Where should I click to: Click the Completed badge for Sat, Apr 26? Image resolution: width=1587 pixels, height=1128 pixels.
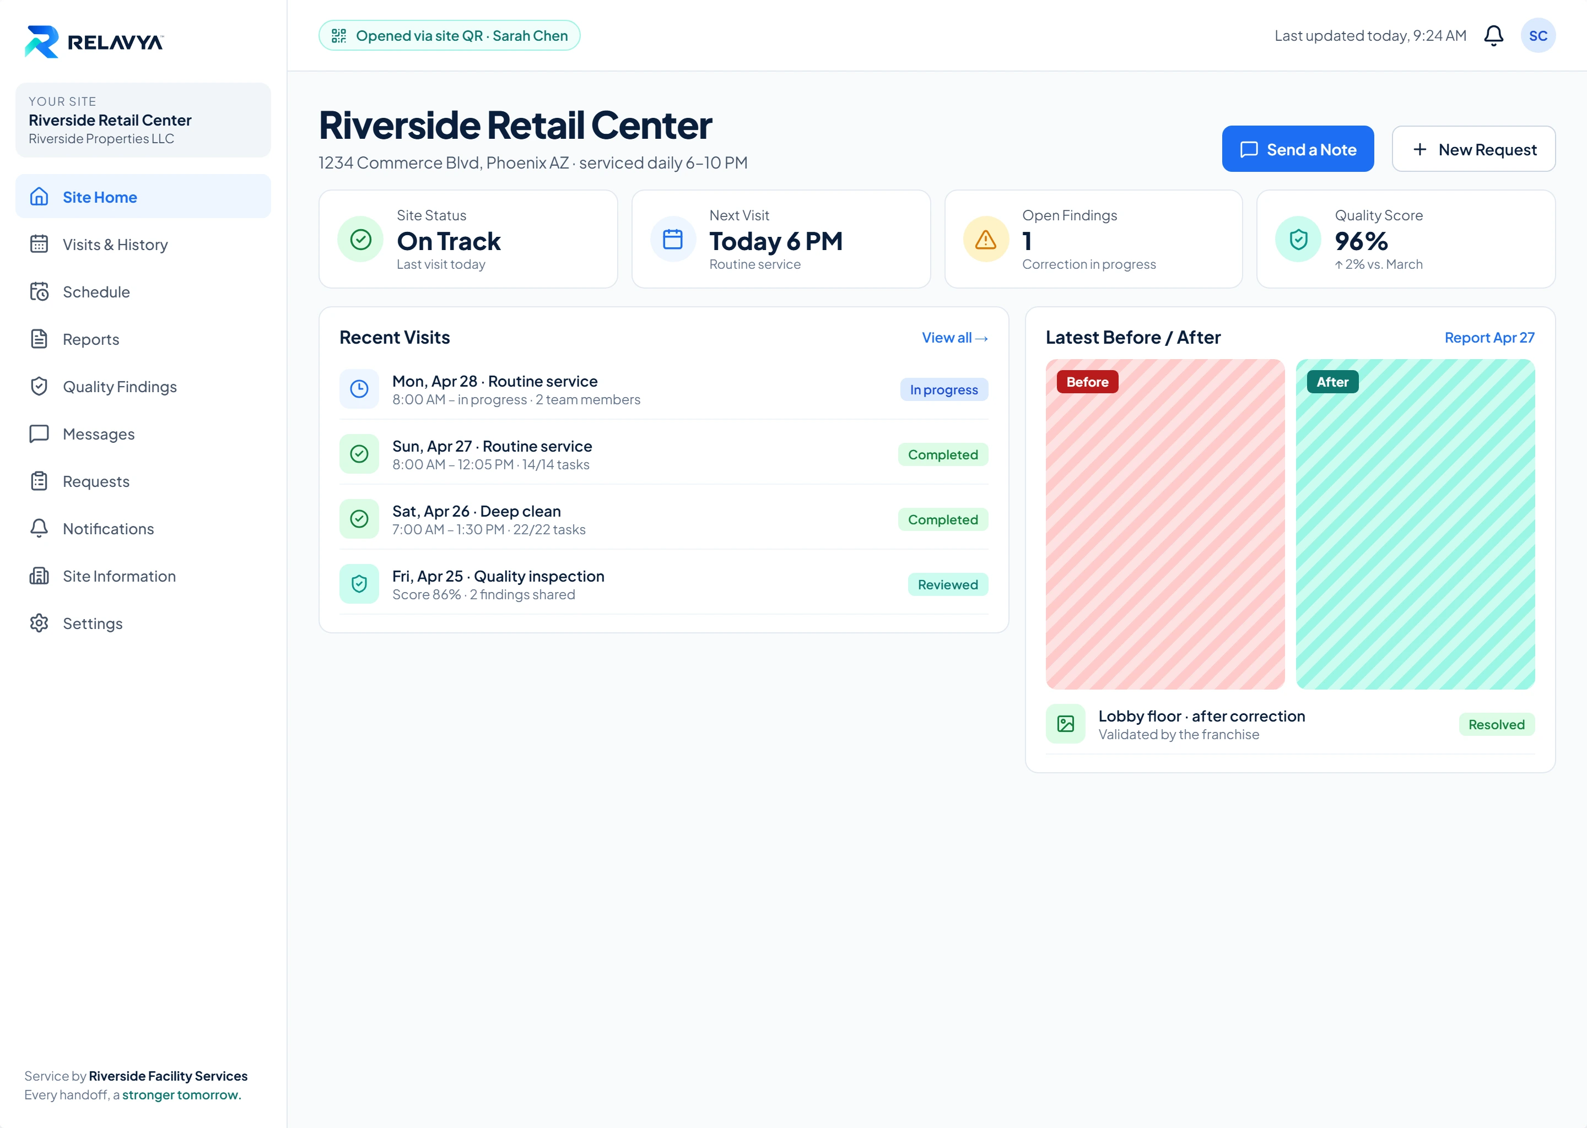pyautogui.click(x=943, y=519)
